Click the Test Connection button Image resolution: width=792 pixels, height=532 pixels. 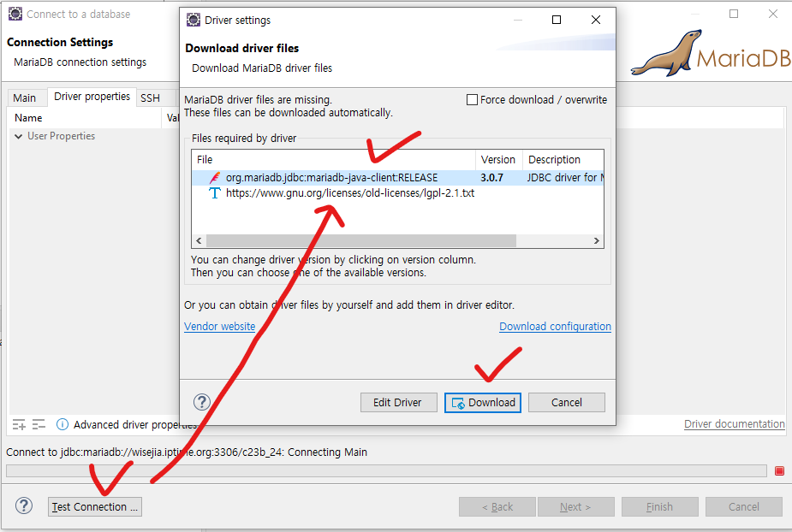pyautogui.click(x=95, y=506)
